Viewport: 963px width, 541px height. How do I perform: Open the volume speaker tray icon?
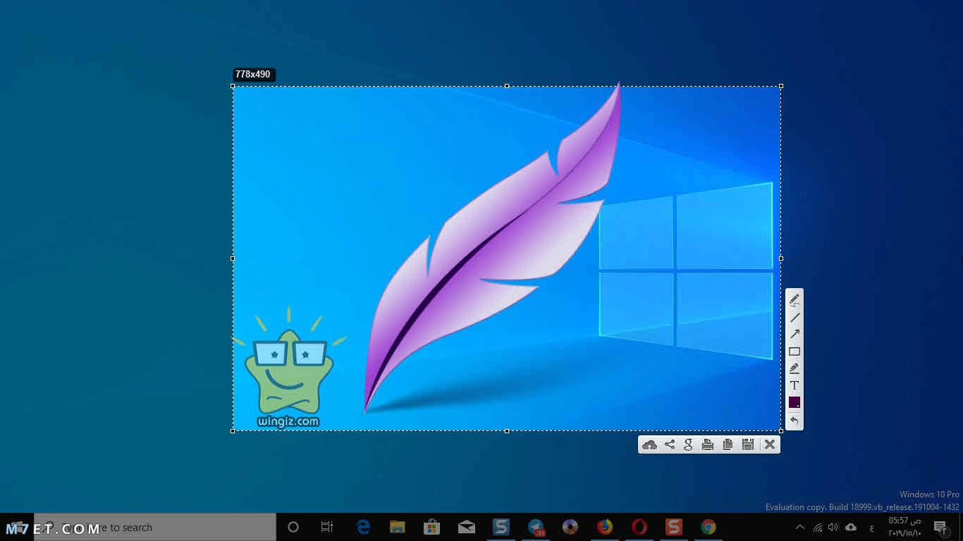tap(833, 527)
